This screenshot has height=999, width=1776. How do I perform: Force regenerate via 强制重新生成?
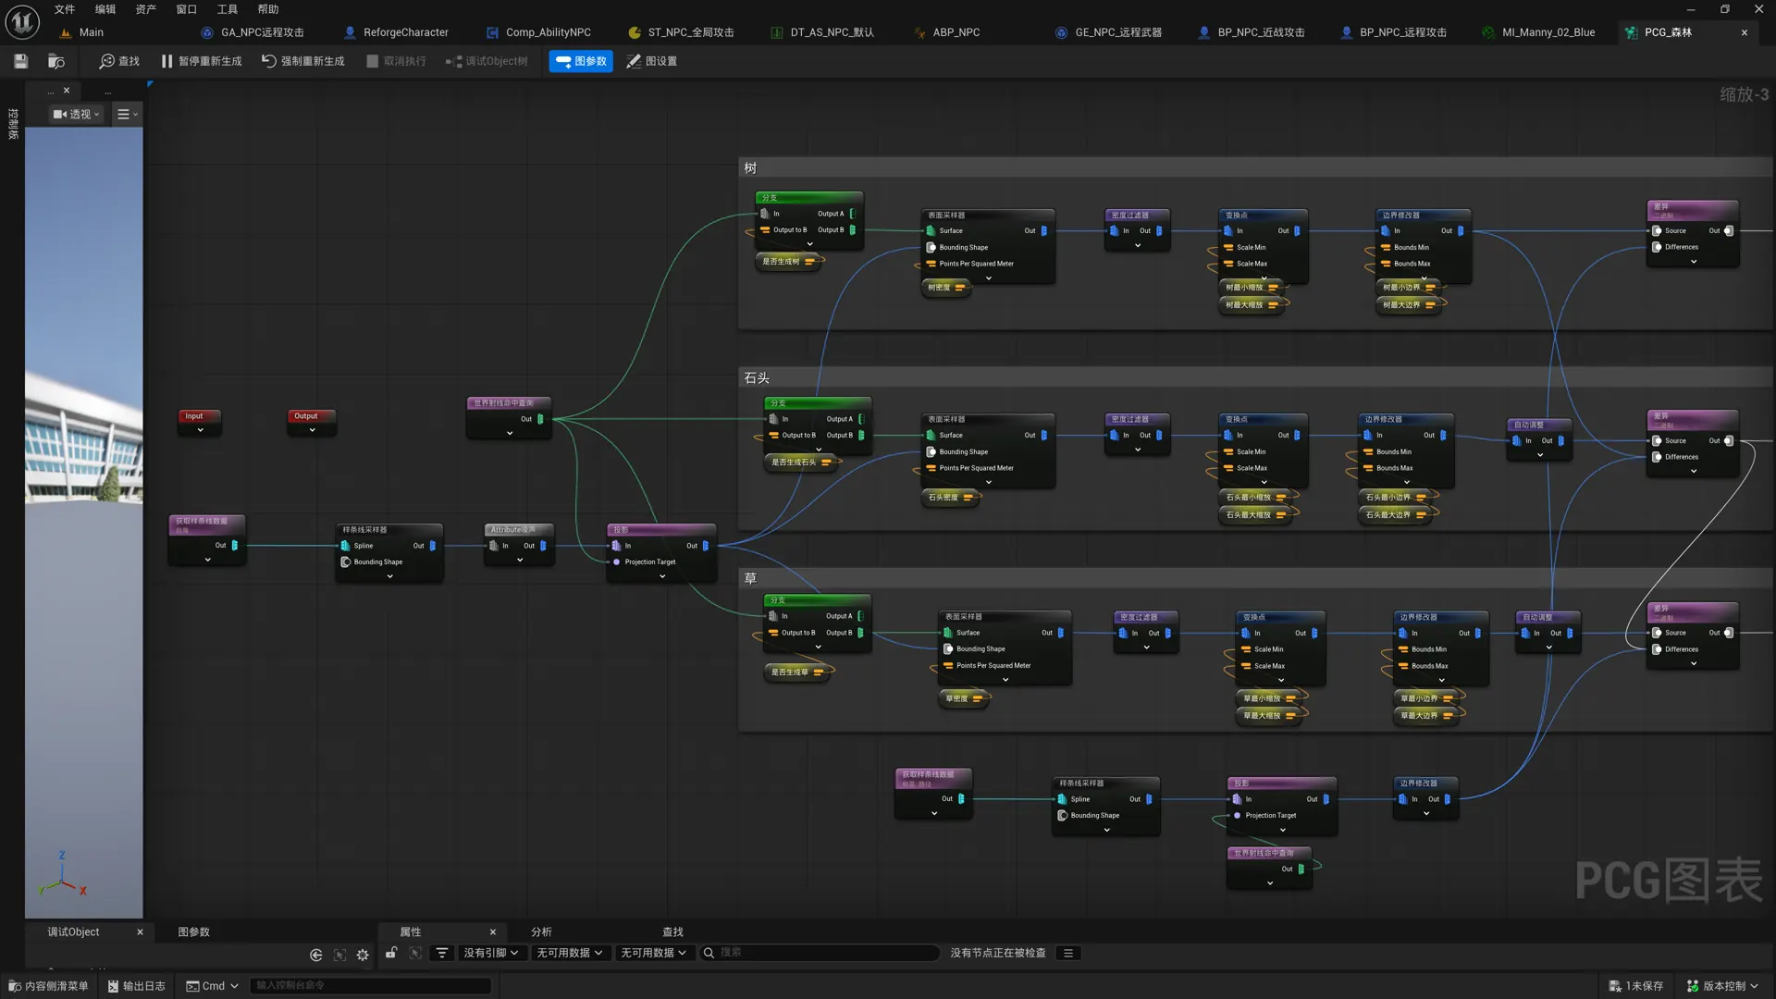point(302,61)
